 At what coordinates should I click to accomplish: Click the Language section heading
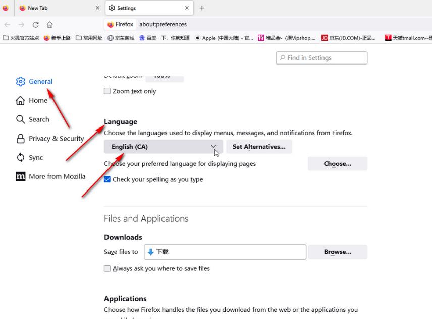(x=121, y=122)
